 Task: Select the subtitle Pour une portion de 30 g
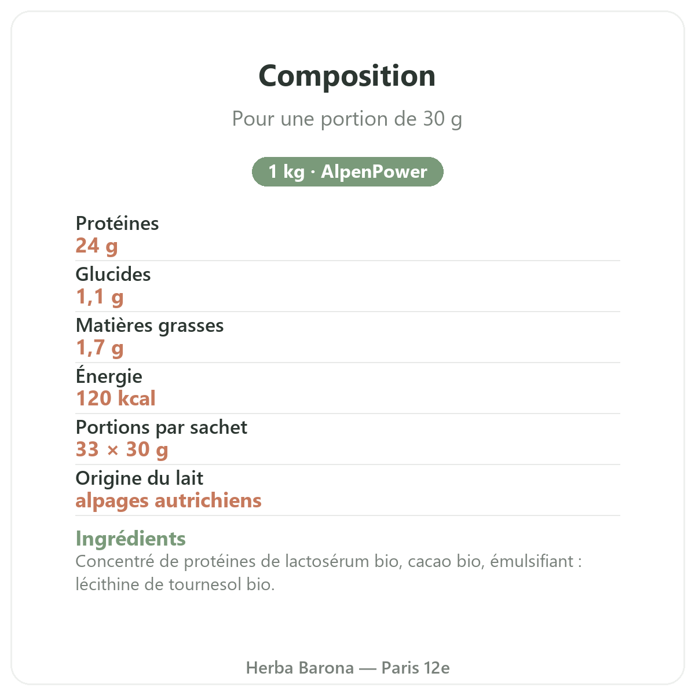pyautogui.click(x=347, y=119)
